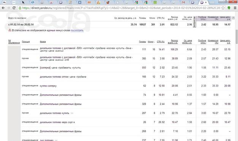This screenshot has height=141, width=238.
Task: Select phrase дизельное топливо евро сорт в
Action: click(x=57, y=122)
